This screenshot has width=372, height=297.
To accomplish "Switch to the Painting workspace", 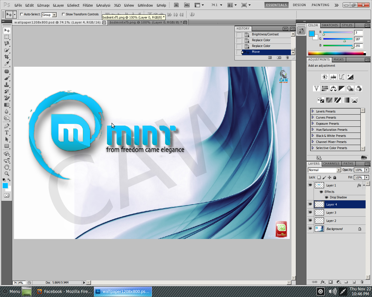I will [x=320, y=5].
